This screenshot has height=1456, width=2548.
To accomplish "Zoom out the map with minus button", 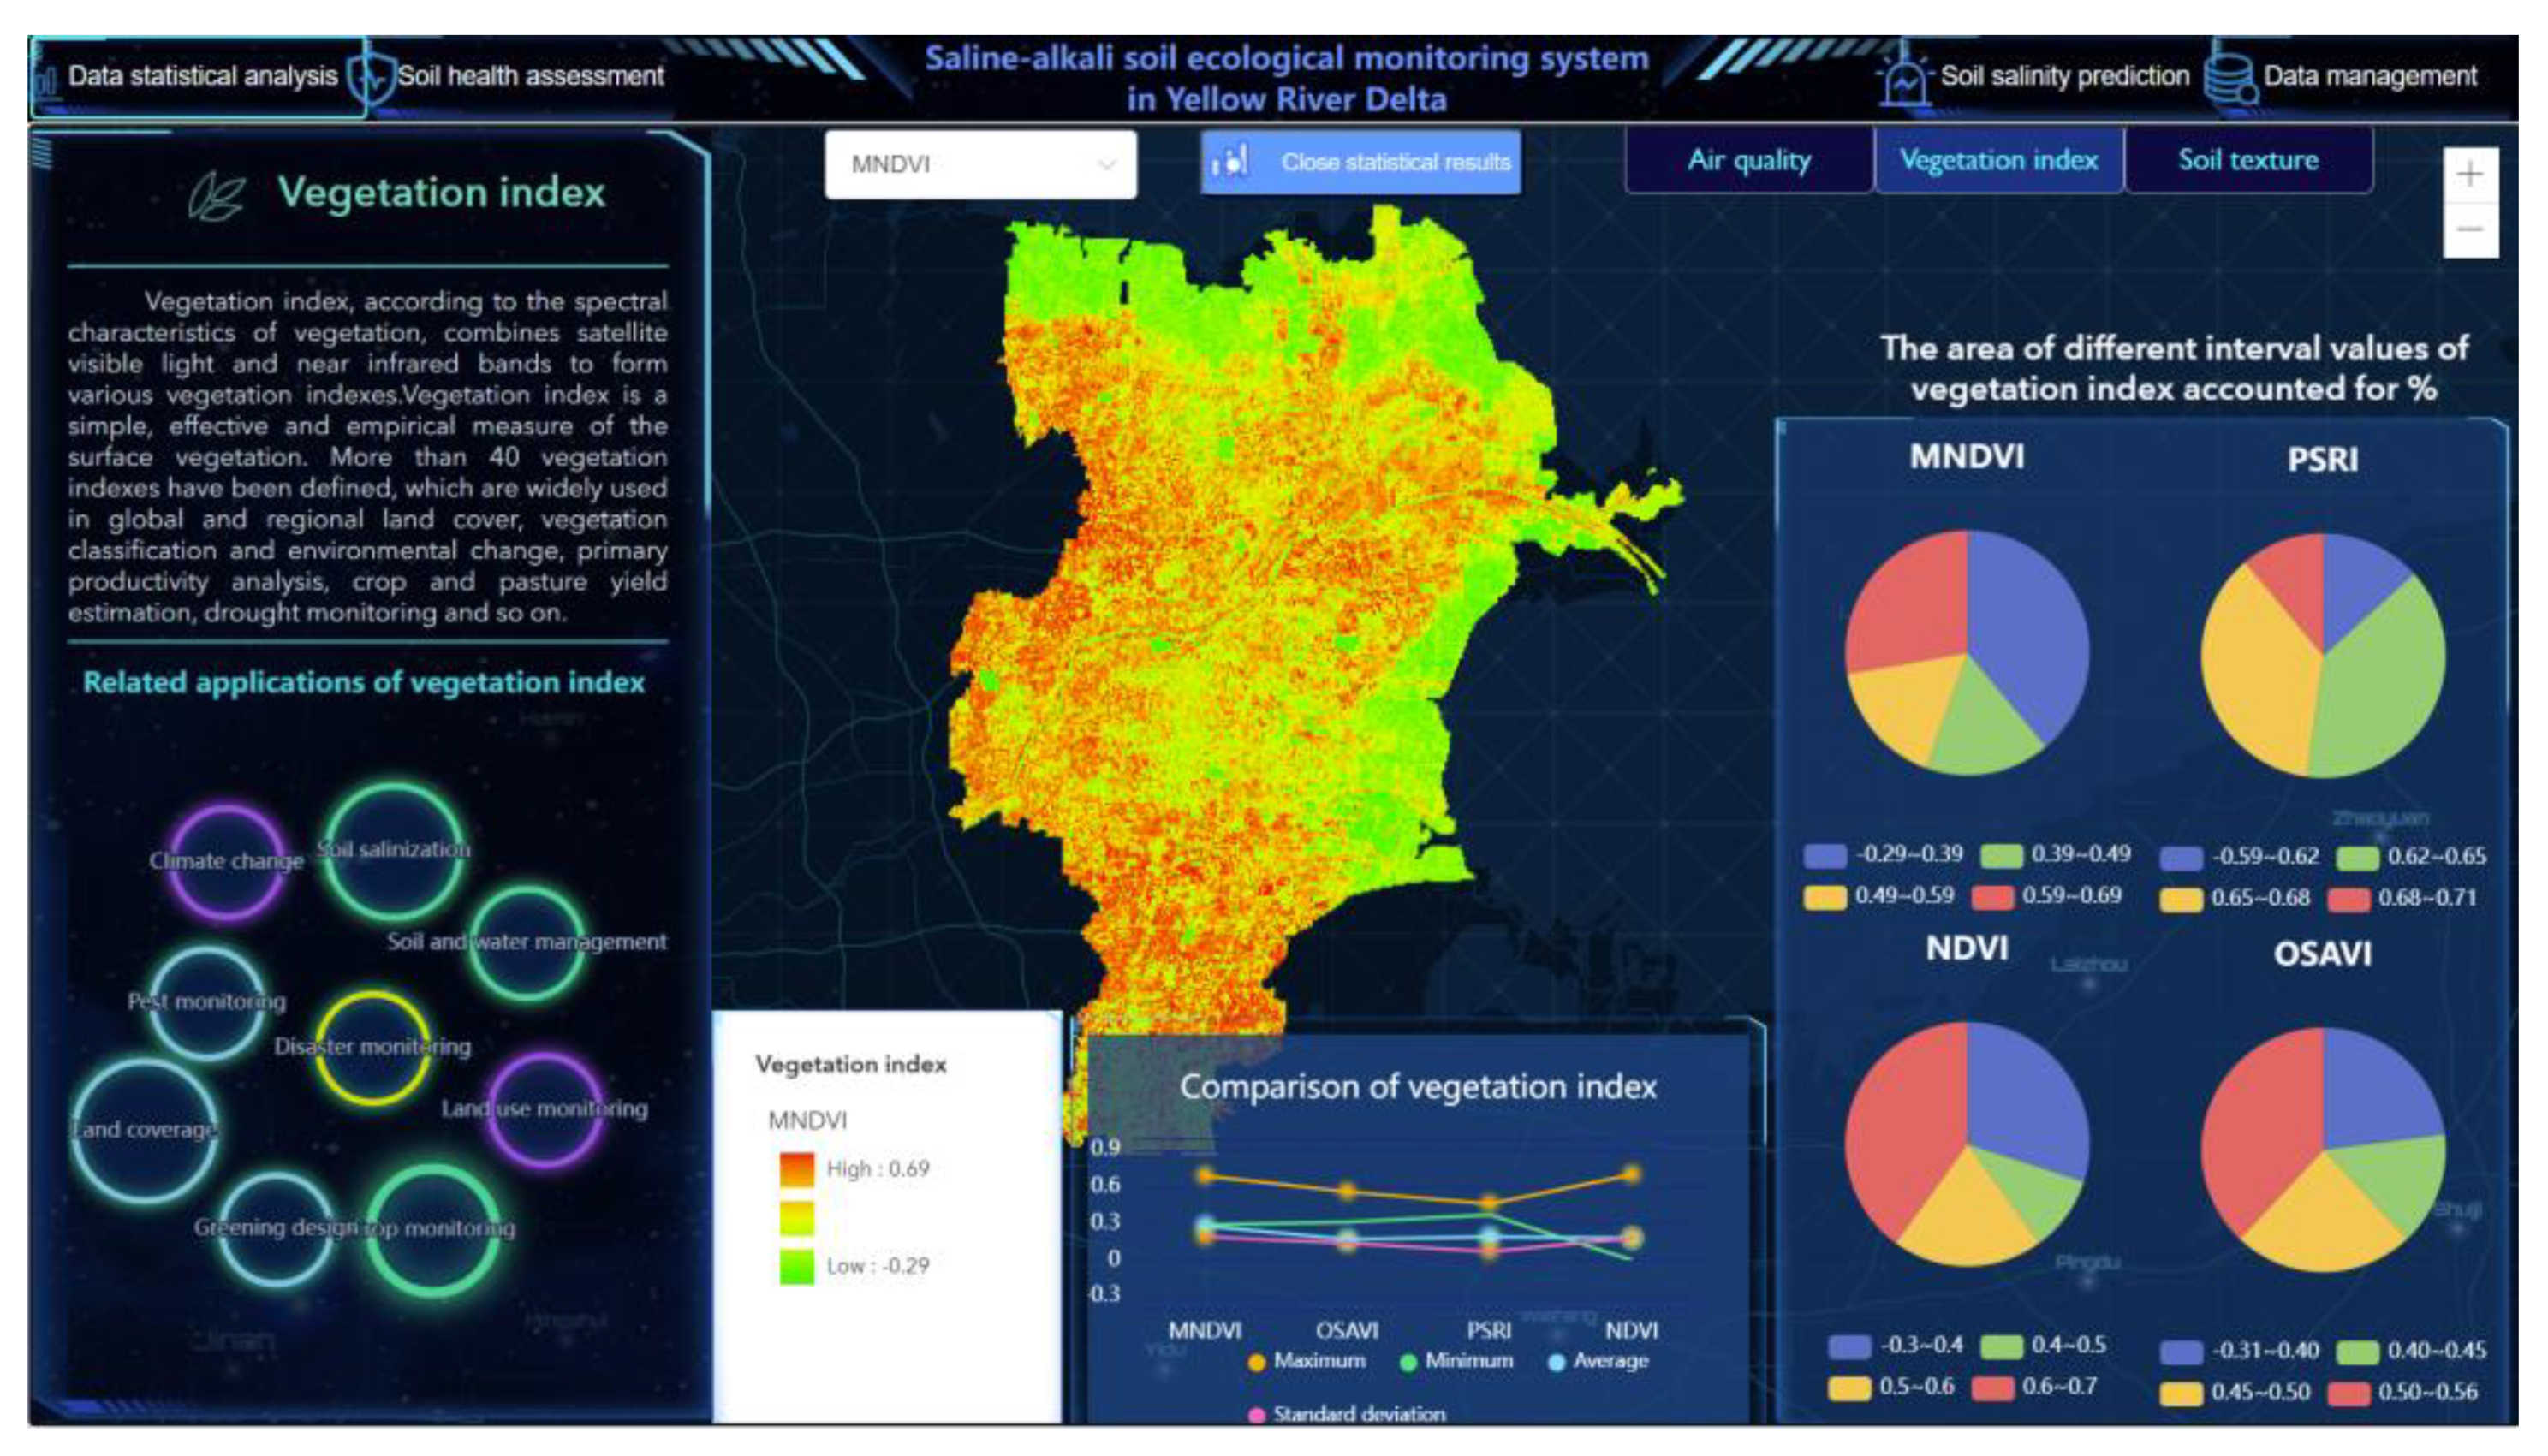I will (2469, 230).
